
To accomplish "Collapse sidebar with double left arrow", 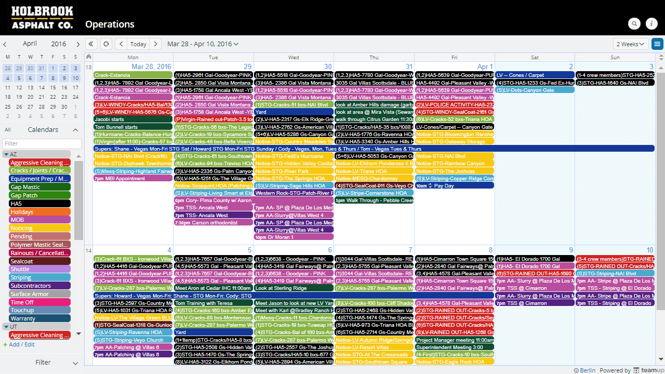I will click(x=91, y=44).
